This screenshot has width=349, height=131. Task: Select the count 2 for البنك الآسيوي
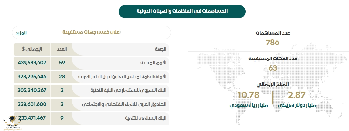tap(62, 90)
